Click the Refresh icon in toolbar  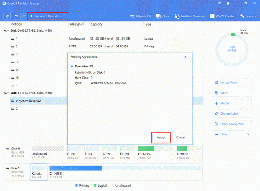7,16
